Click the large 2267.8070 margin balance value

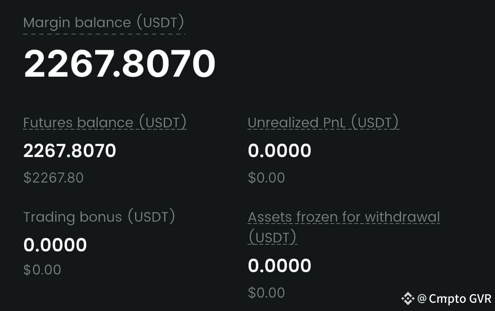coord(120,63)
